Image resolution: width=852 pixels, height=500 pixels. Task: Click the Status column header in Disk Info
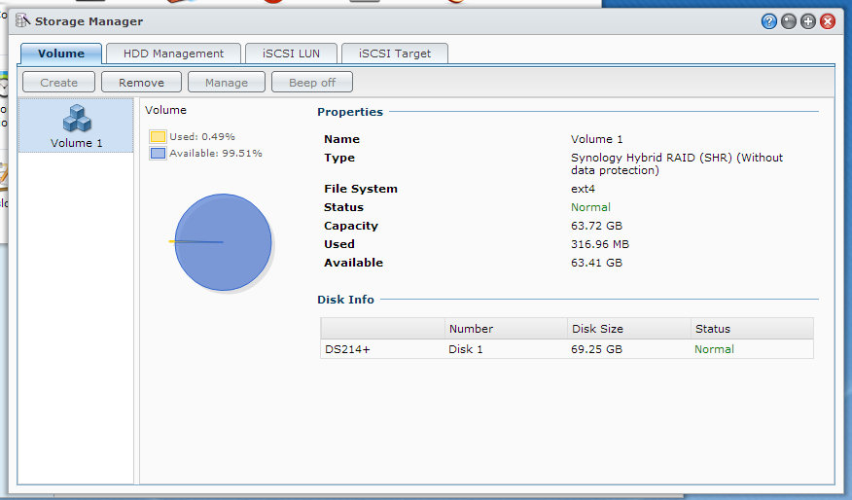tap(752, 328)
